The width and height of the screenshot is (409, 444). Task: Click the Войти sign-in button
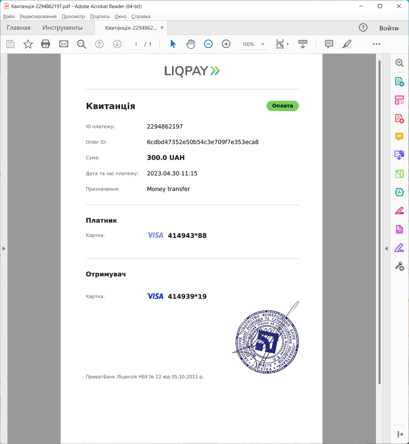pyautogui.click(x=389, y=28)
